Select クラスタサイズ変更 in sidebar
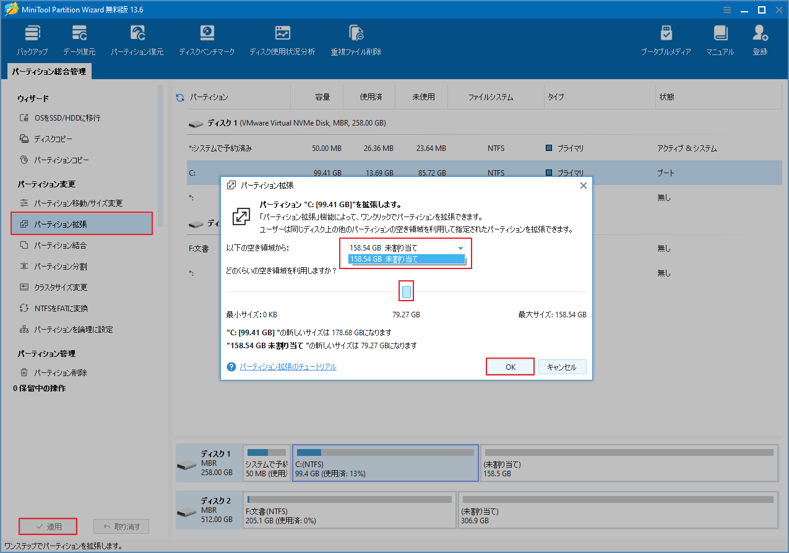The image size is (789, 553). pos(53,287)
